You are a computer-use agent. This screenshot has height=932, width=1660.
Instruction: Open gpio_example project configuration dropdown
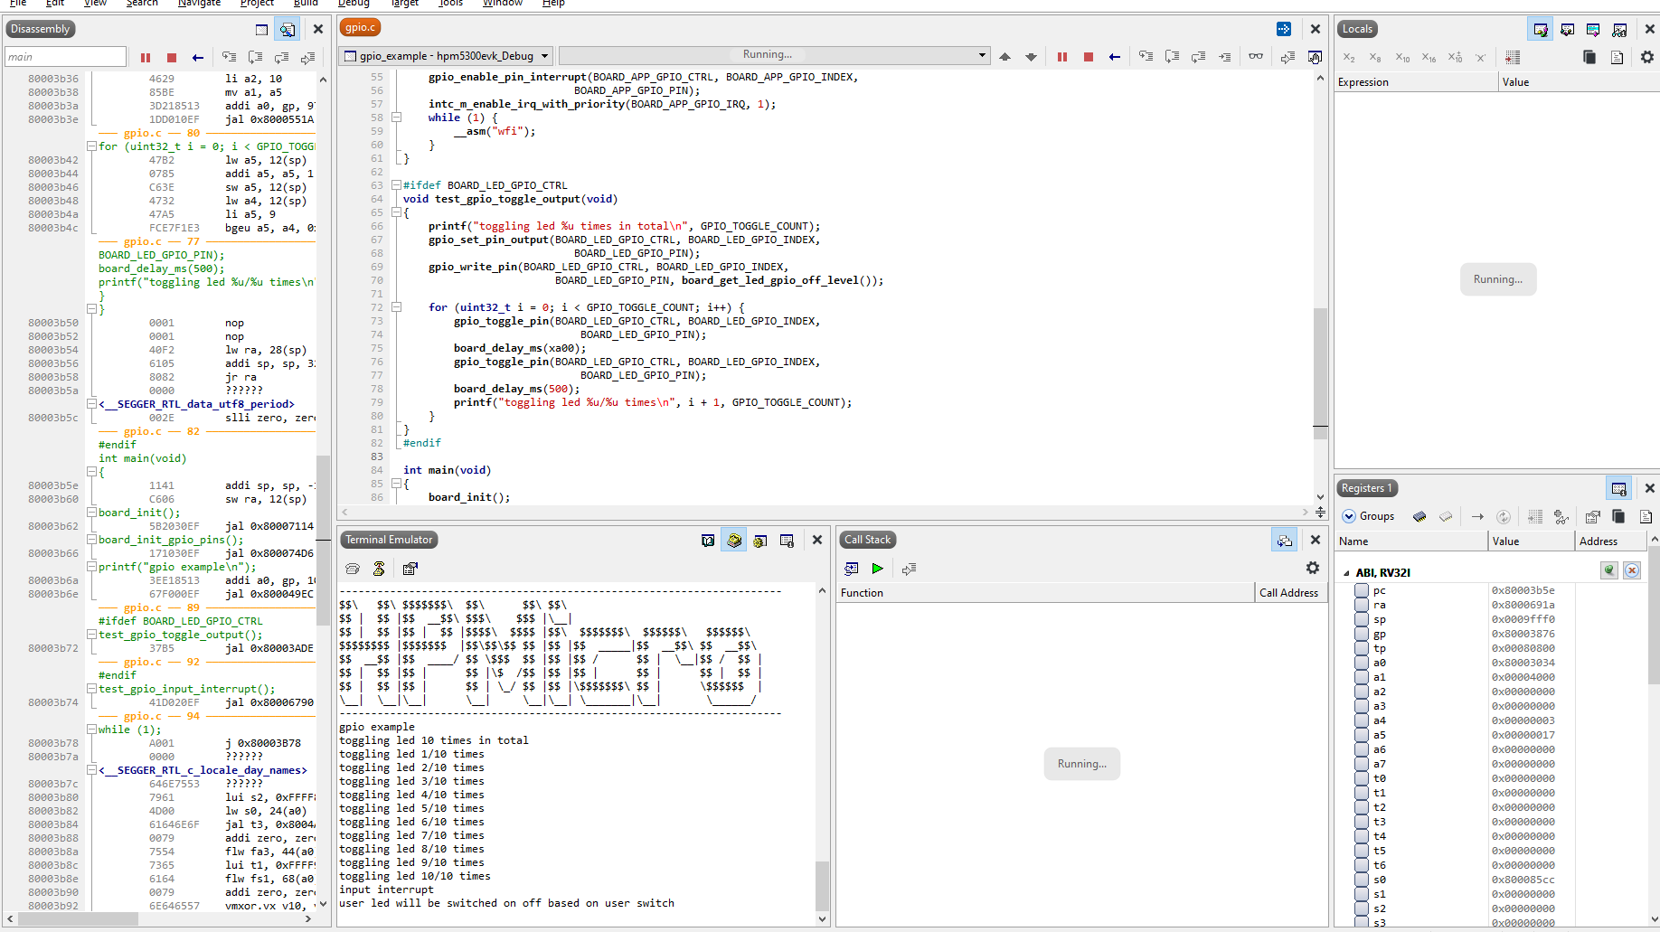point(446,56)
